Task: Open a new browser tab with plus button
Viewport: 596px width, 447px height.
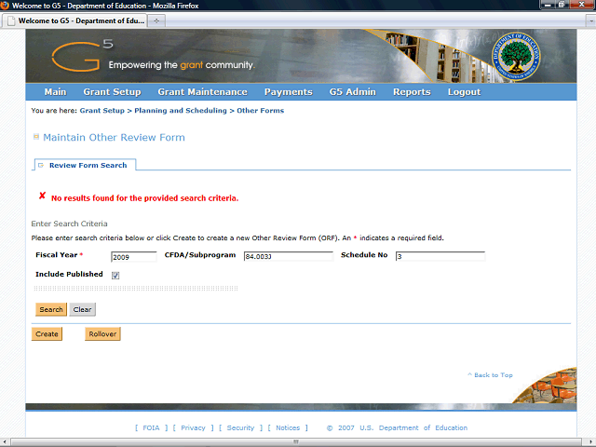Action: coord(156,20)
